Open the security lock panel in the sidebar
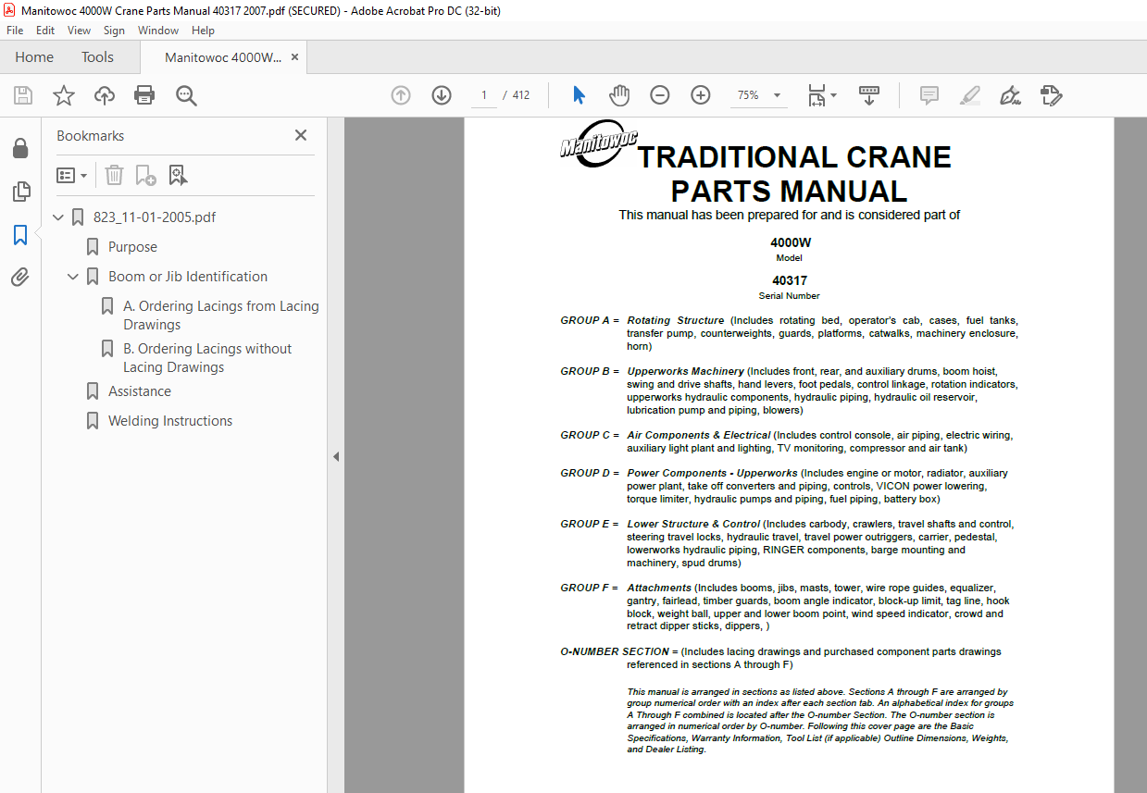The width and height of the screenshot is (1147, 793). [20, 149]
